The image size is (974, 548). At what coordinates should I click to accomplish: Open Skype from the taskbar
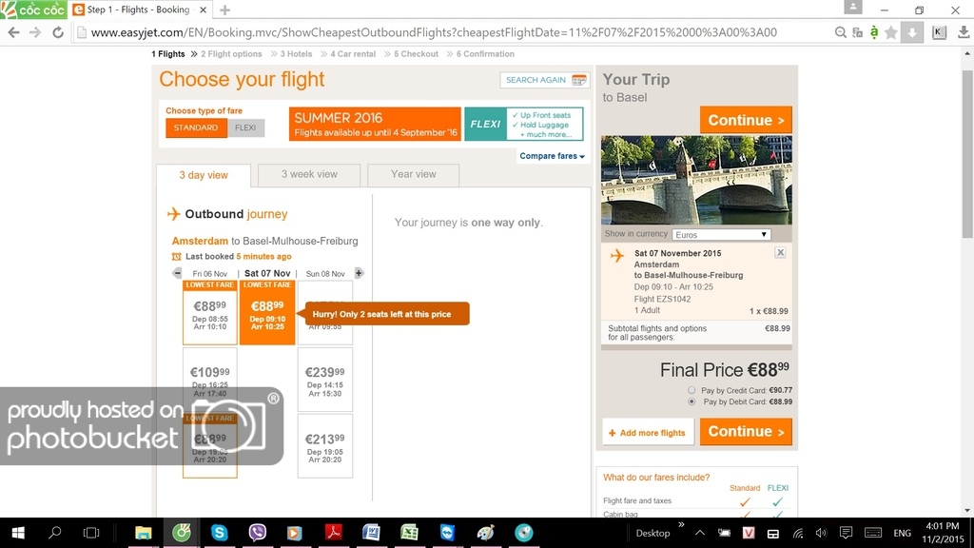(219, 533)
